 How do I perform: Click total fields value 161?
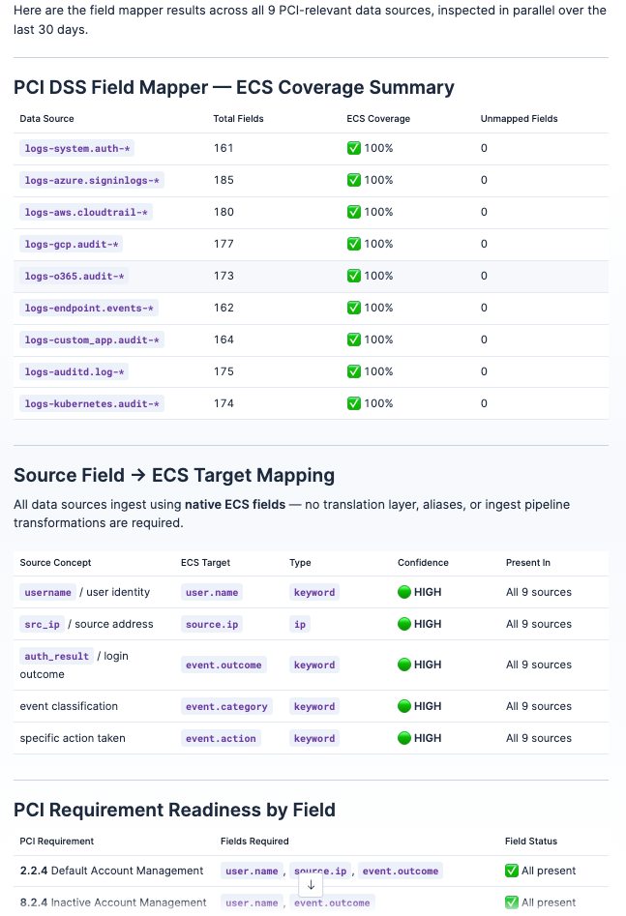(x=224, y=148)
